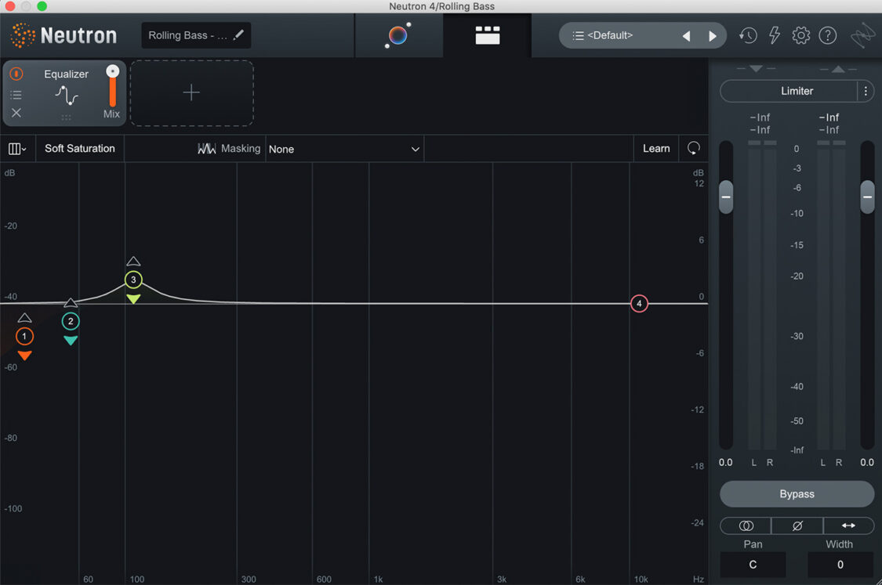Open the Masking source None dropdown
Image resolution: width=882 pixels, height=585 pixels.
pyautogui.click(x=344, y=149)
